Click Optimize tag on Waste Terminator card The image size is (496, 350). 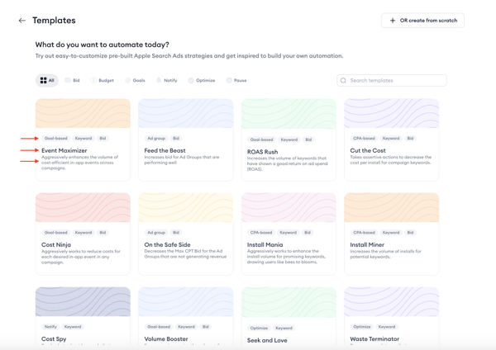click(362, 327)
